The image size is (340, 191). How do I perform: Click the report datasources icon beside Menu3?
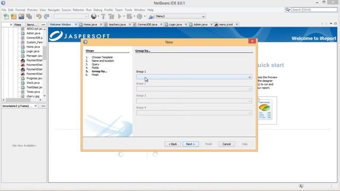point(151,16)
